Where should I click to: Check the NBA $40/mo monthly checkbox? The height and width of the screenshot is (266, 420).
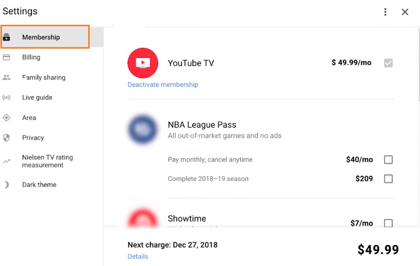388,160
